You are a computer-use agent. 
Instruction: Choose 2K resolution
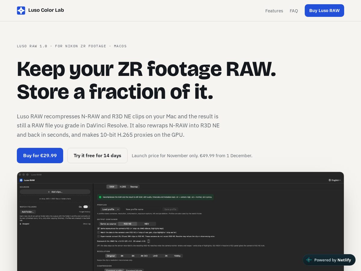pos(166,256)
